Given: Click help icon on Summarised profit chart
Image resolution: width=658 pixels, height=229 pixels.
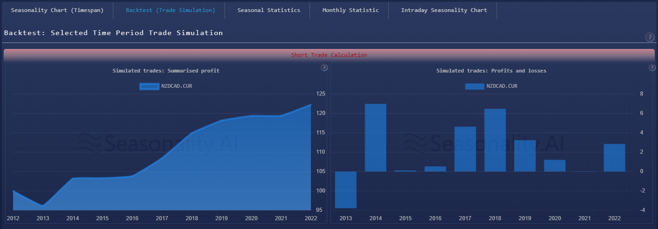Looking at the screenshot, I should pos(324,68).
